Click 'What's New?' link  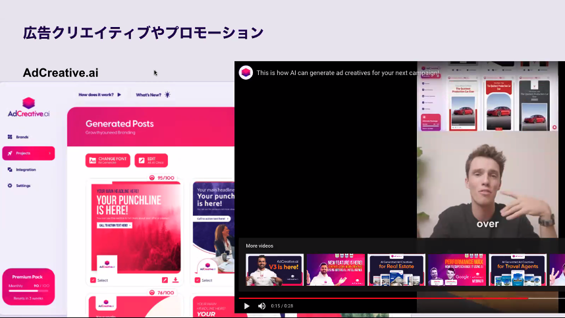pyautogui.click(x=148, y=95)
